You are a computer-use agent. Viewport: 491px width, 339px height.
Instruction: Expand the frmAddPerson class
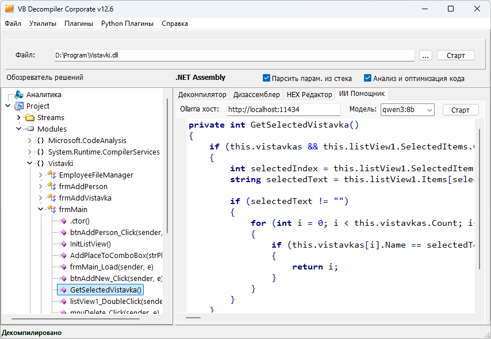click(41, 186)
